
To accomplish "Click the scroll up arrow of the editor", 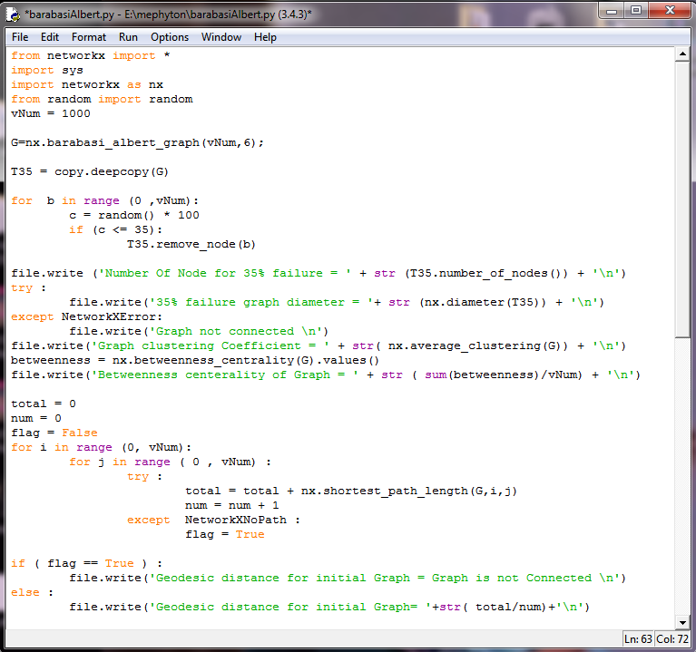I will 683,55.
